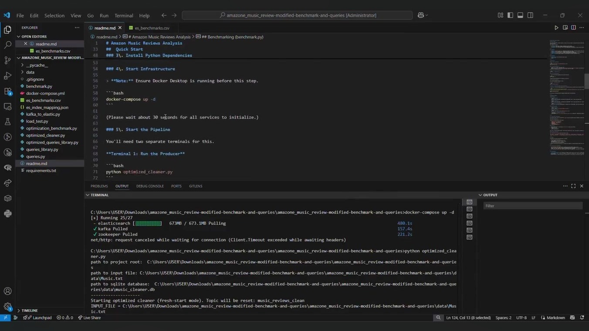Open the Python extension view

(x=7, y=214)
